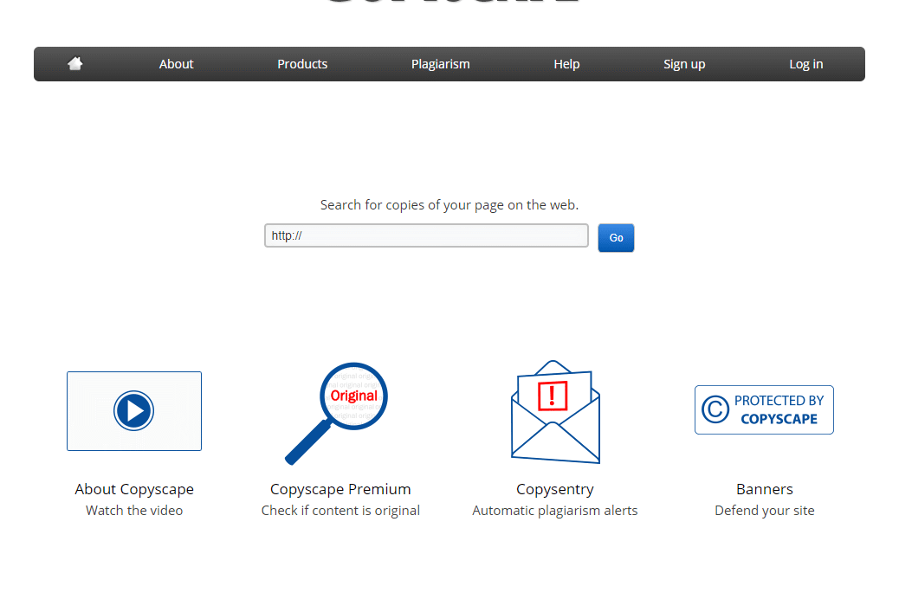The height and width of the screenshot is (599, 899).
Task: Select Automatic plagiarism alerts text
Action: pyautogui.click(x=555, y=511)
